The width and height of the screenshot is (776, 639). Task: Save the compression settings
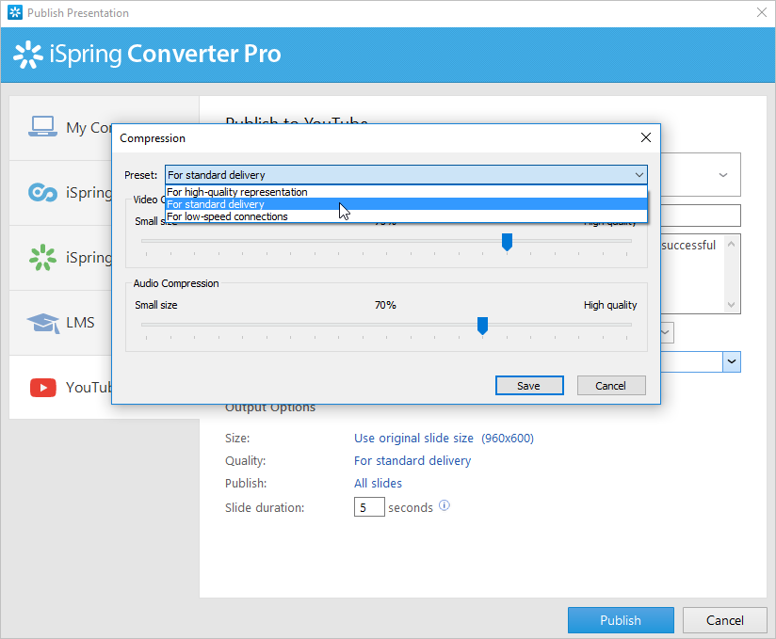coord(529,386)
